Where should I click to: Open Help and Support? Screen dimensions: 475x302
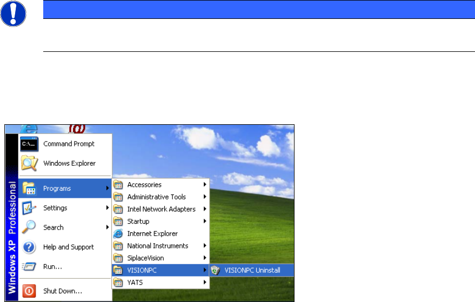point(65,247)
